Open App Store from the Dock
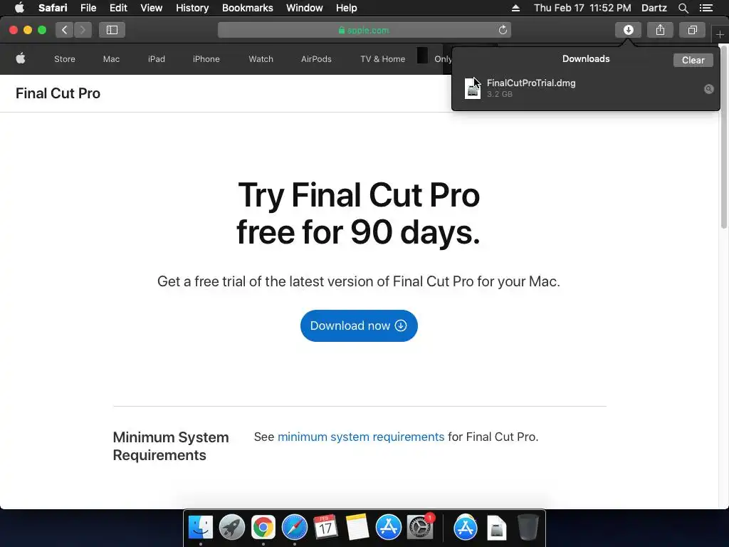The image size is (729, 547). coord(388,528)
